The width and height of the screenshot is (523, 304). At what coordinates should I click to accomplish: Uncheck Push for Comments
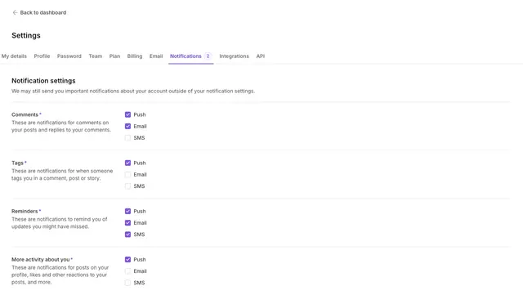coord(127,114)
